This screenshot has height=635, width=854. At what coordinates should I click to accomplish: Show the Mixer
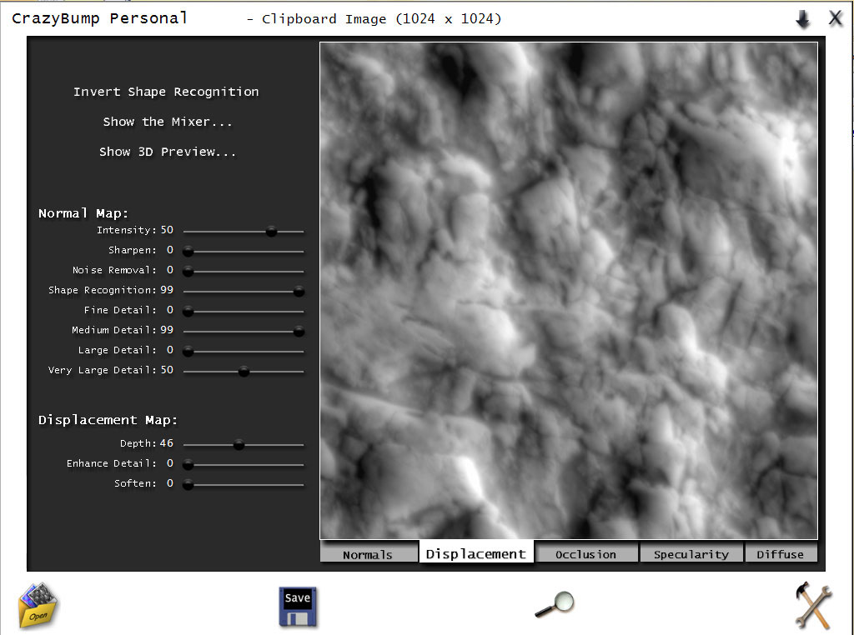(167, 122)
